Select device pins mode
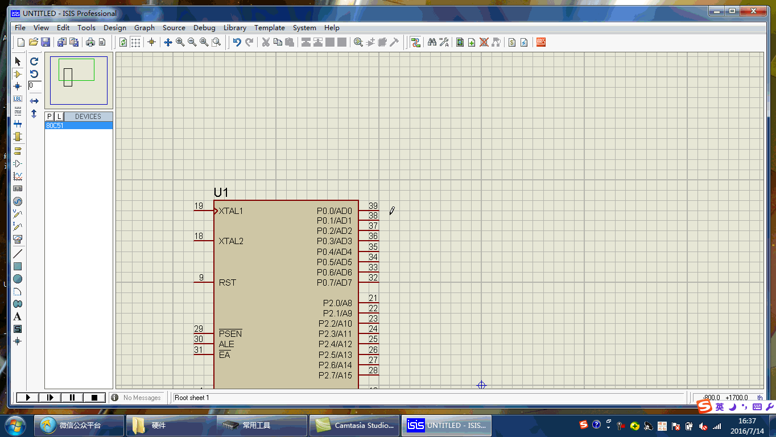Screen dimensions: 776x437 point(18,164)
